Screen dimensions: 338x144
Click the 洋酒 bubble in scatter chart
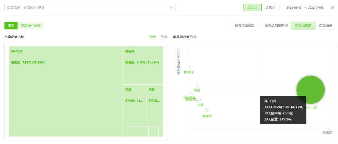201,100
